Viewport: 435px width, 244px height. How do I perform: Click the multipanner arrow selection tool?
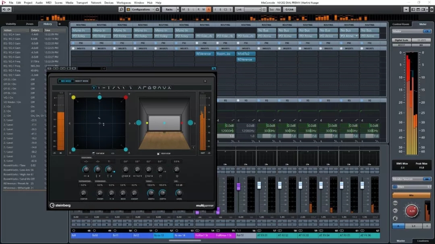[x=94, y=87]
